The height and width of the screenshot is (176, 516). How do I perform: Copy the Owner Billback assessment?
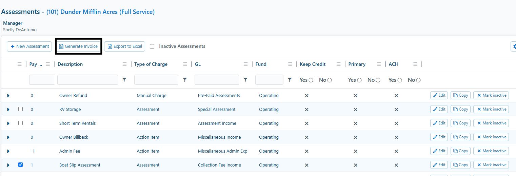coord(460,137)
